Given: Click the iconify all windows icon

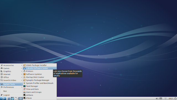Looking at the screenshot, I should click(16, 99).
